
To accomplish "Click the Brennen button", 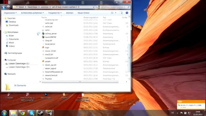I will tap(70, 13).
